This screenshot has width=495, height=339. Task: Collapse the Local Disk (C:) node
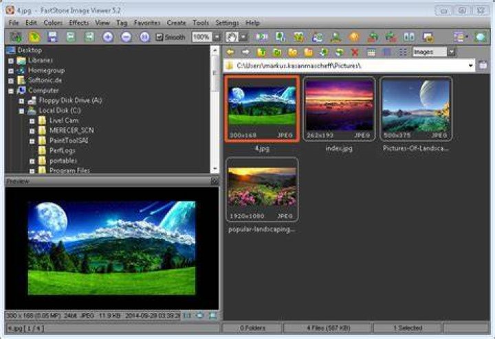21,111
